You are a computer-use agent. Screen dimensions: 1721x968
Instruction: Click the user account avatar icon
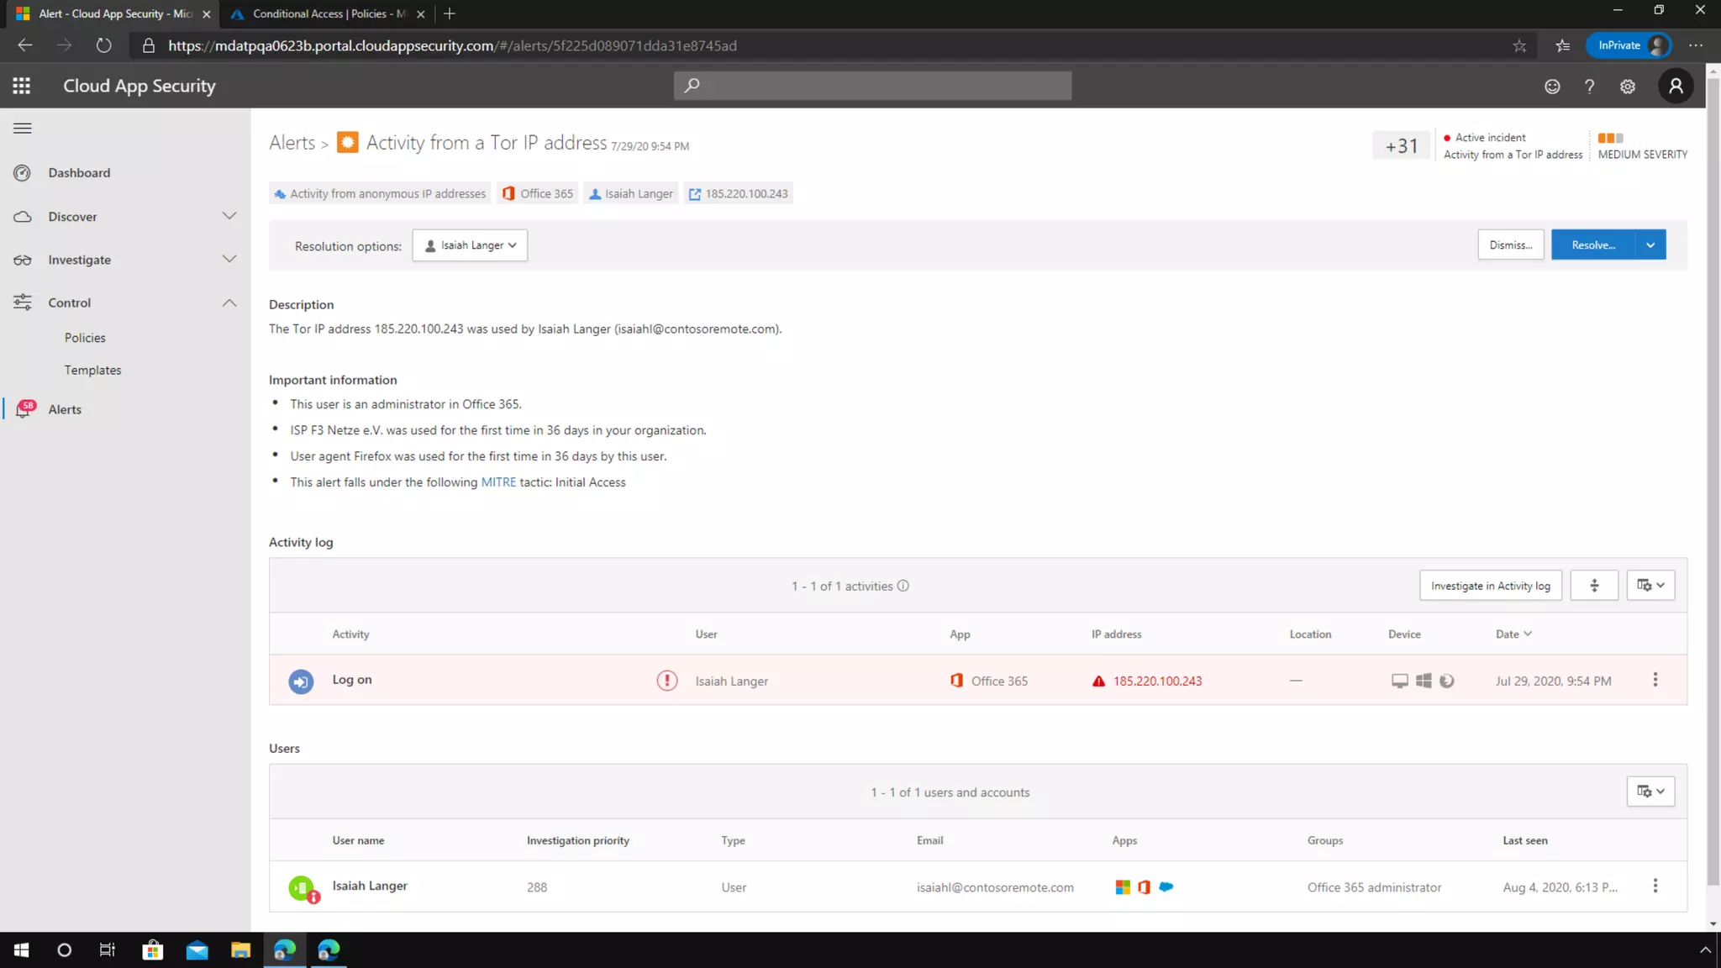tap(1676, 86)
